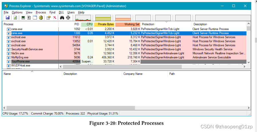Click process icon of SecurityHealthService.exe
257x132 pixels.
[x=9, y=49]
